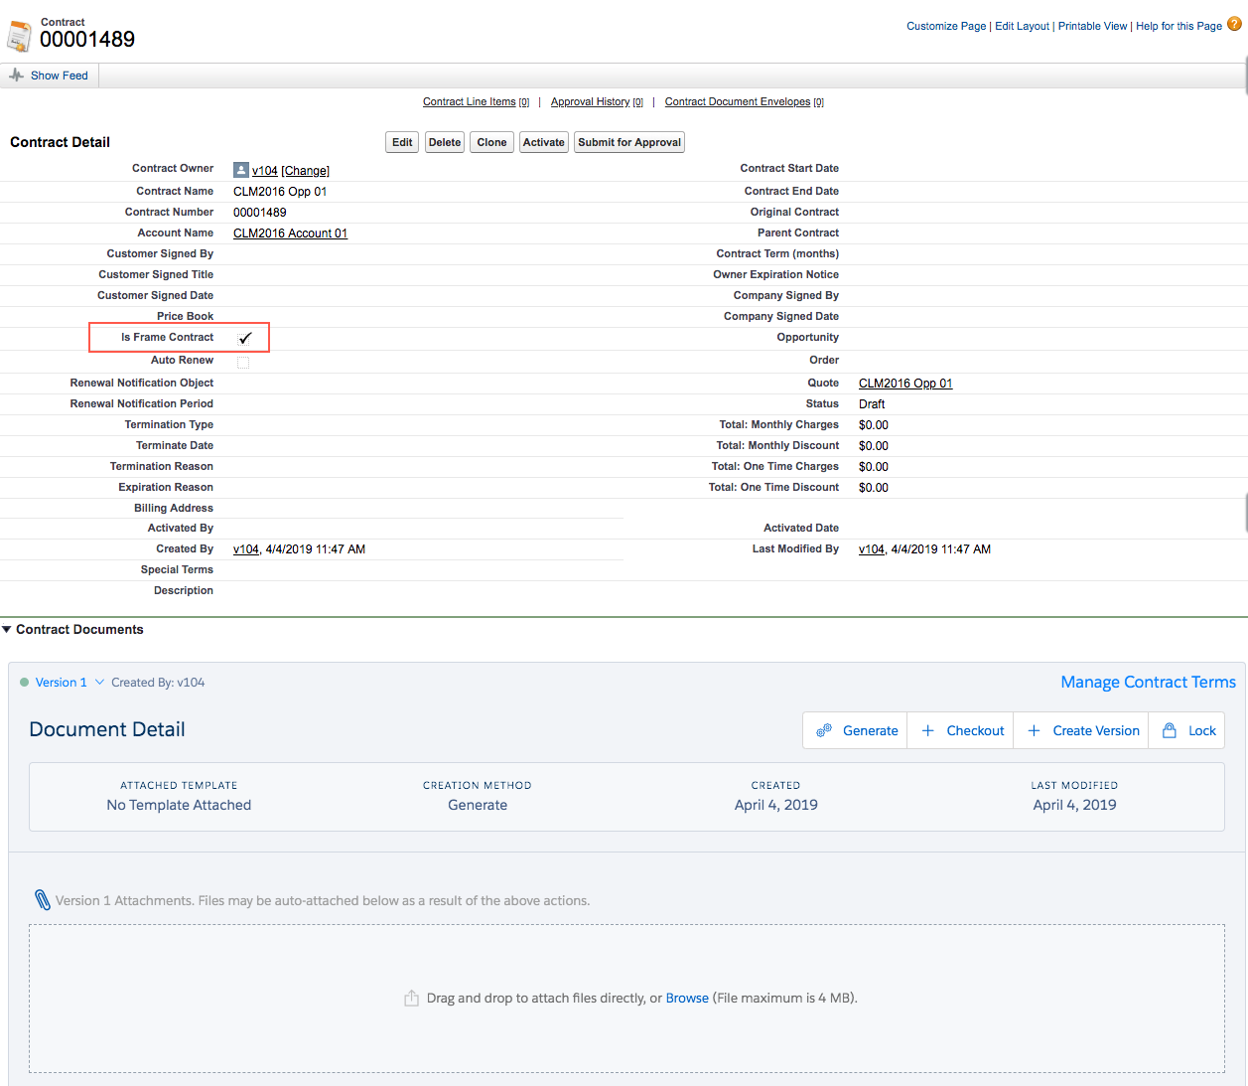
Task: Click the Activate button
Action: click(x=544, y=142)
